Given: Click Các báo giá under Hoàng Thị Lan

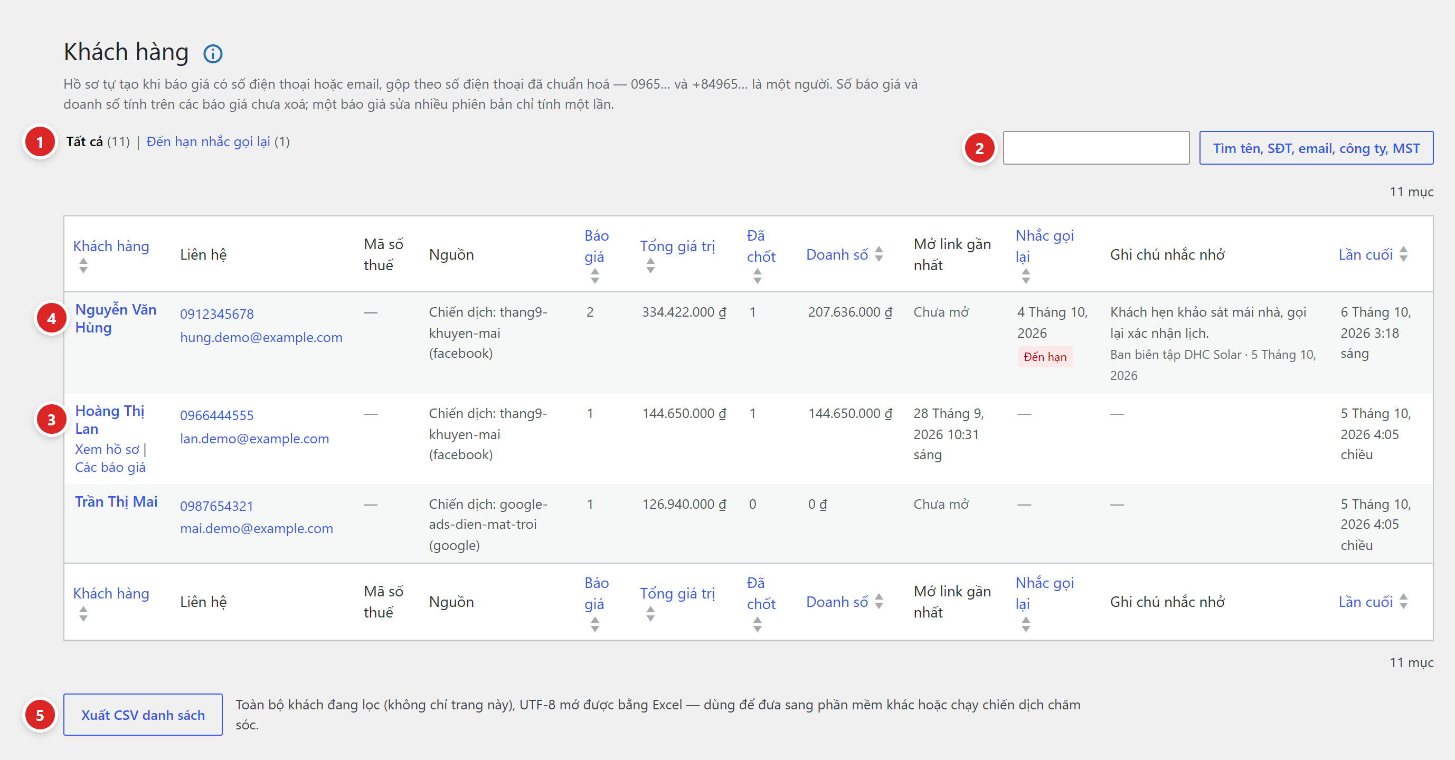Looking at the screenshot, I should pos(110,468).
